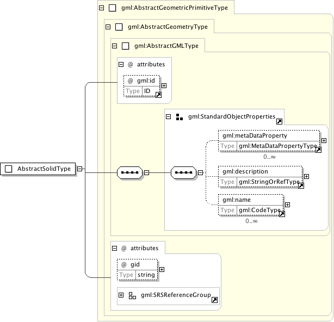Click the 0..∞ cardinality under gml:name

click(251, 221)
